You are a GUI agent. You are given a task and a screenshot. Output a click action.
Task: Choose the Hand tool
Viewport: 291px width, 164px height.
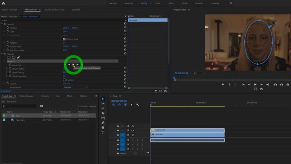103,128
